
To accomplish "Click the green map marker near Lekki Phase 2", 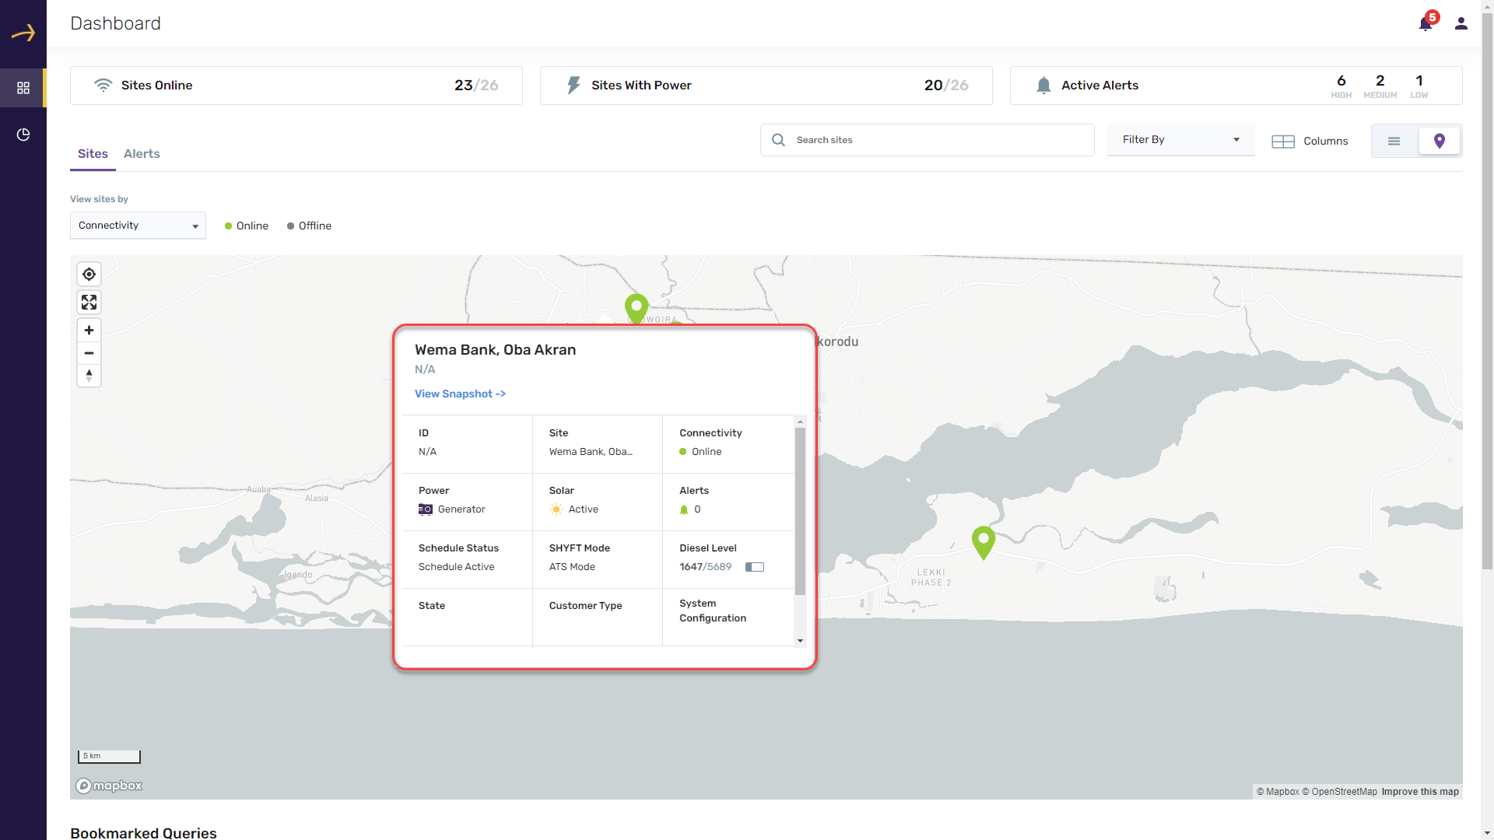I will tap(984, 542).
